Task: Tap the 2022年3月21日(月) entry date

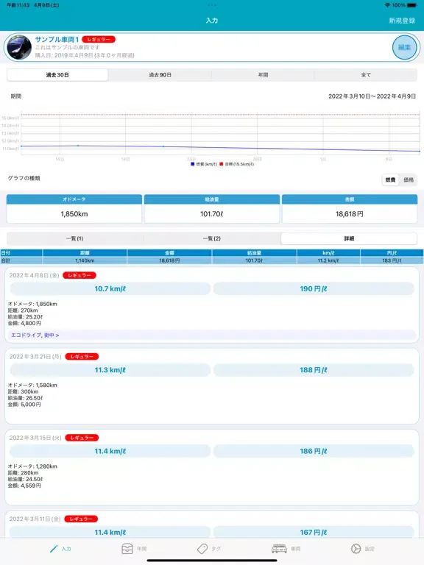Action: pos(35,356)
